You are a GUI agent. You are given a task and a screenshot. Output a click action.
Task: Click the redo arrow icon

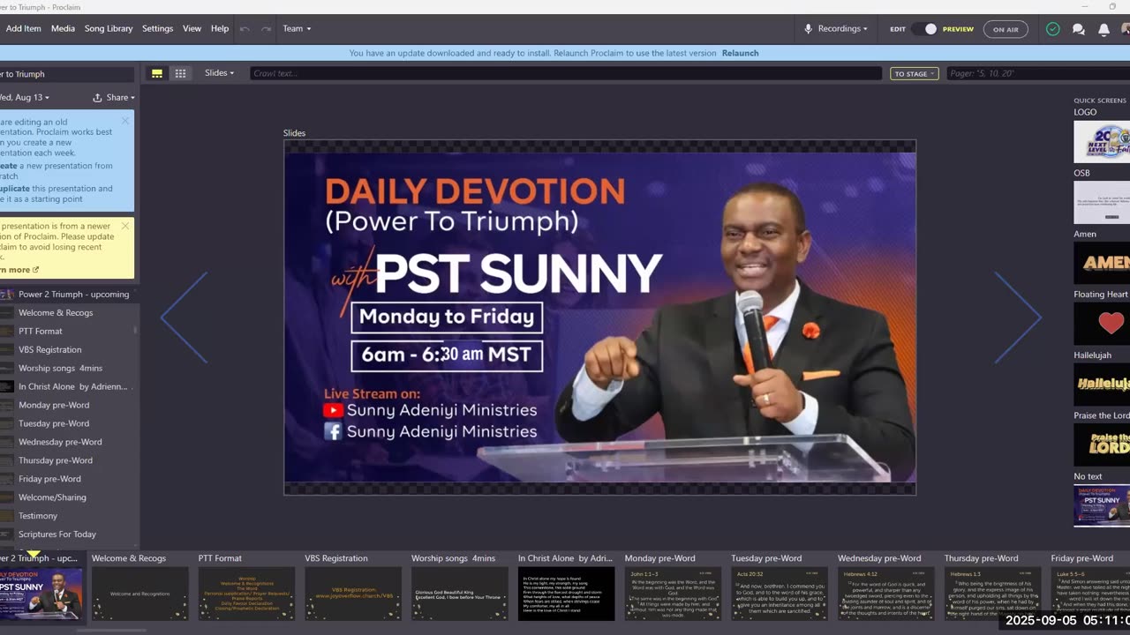pyautogui.click(x=266, y=29)
